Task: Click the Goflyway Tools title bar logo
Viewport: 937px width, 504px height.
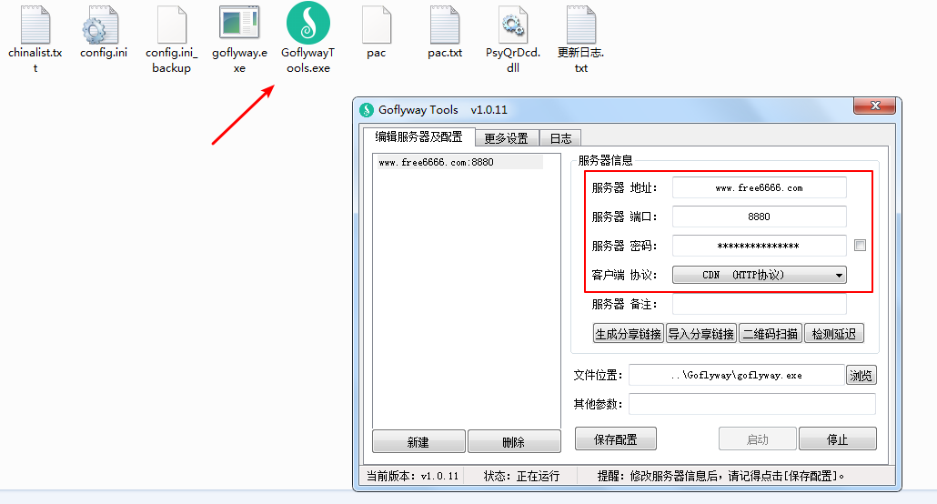Action: pyautogui.click(x=367, y=110)
